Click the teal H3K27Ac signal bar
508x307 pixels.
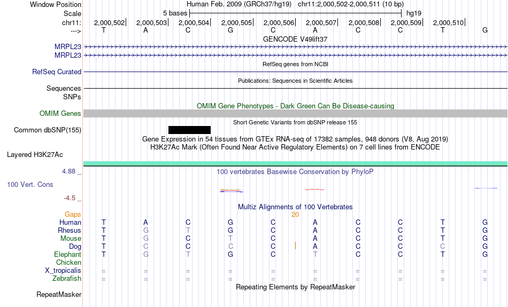(295, 164)
